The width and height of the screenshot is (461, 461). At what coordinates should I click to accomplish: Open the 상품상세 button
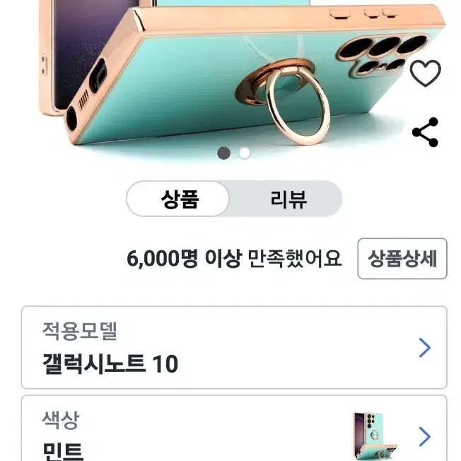[402, 259]
